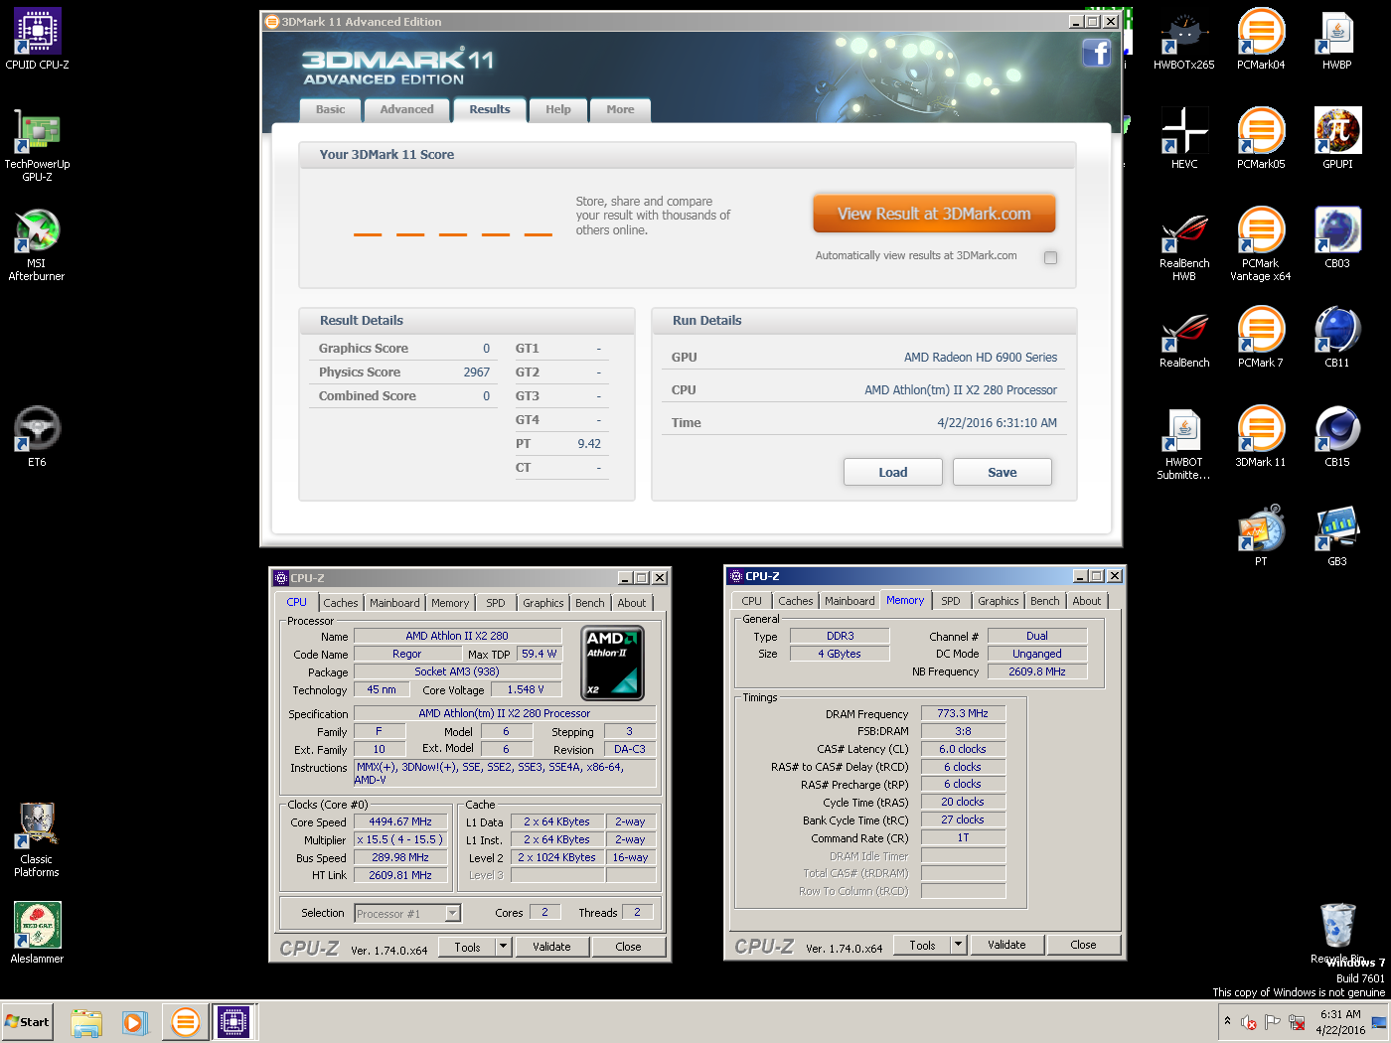Viewport: 1391px width, 1043px height.
Task: Open Windows Explorer from taskbar
Action: point(86,1022)
